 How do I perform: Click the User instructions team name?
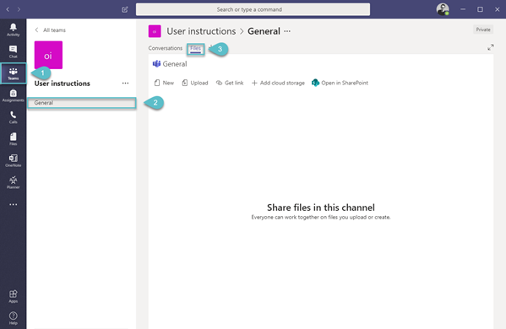(x=63, y=84)
